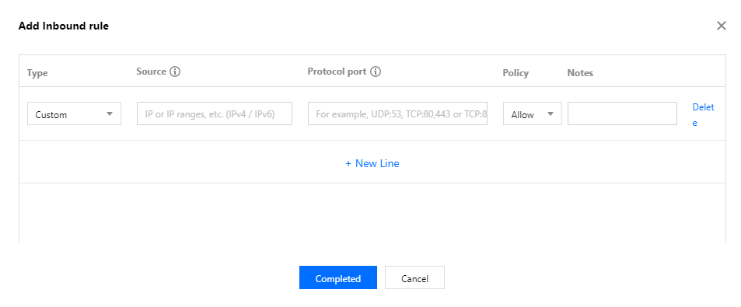Click the Protocol port header text
Image resolution: width=741 pixels, height=307 pixels.
point(337,72)
